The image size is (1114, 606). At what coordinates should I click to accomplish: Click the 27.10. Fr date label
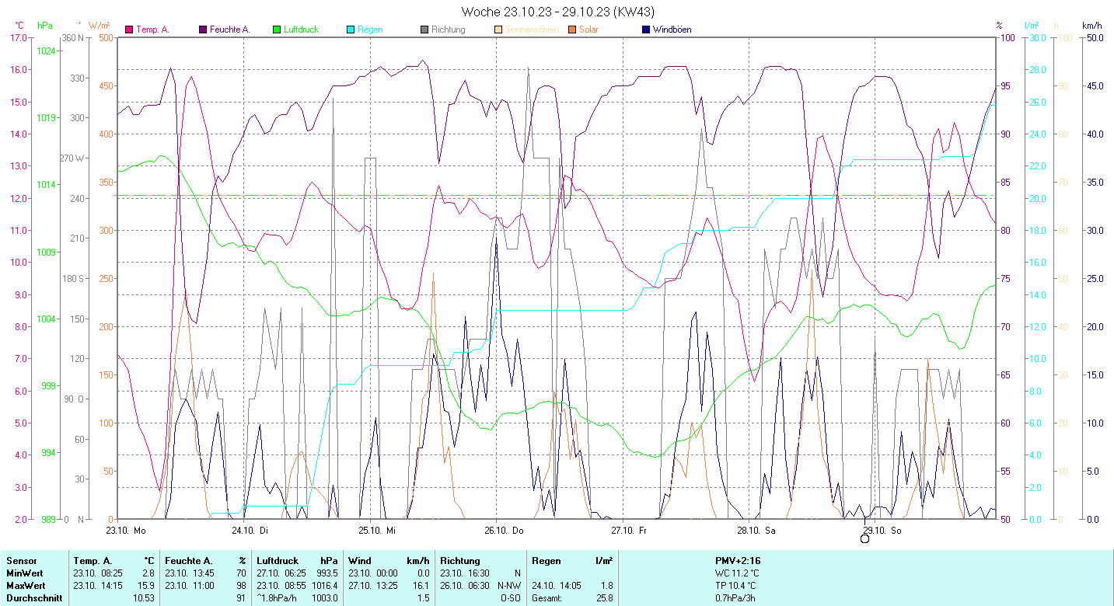pos(629,531)
